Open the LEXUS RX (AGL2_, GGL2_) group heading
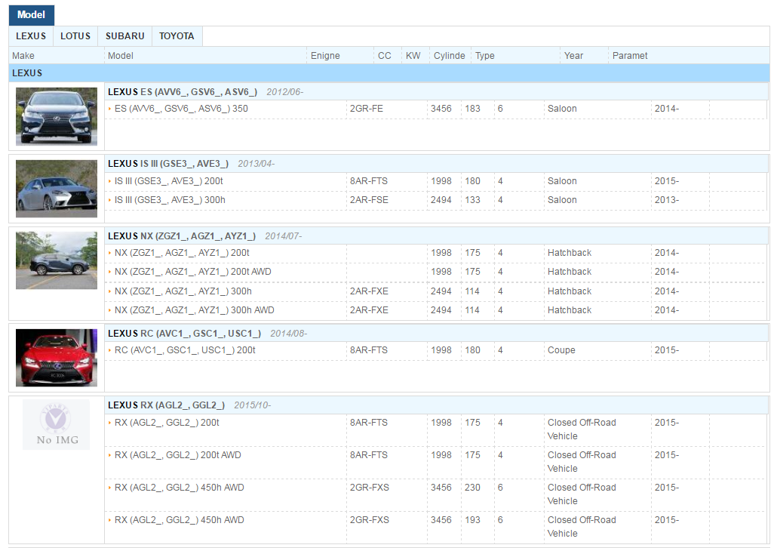The image size is (774, 548). pos(167,405)
